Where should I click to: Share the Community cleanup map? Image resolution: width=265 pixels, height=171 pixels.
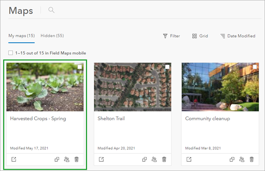coord(242,159)
